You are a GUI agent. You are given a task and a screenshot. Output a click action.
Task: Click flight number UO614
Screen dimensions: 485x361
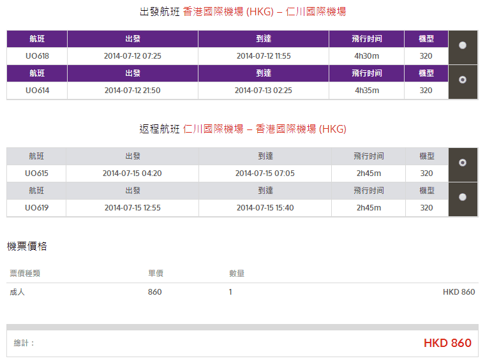coord(37,91)
